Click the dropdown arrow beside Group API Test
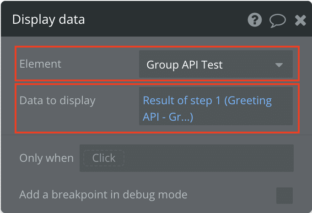The width and height of the screenshot is (312, 213). click(x=279, y=65)
